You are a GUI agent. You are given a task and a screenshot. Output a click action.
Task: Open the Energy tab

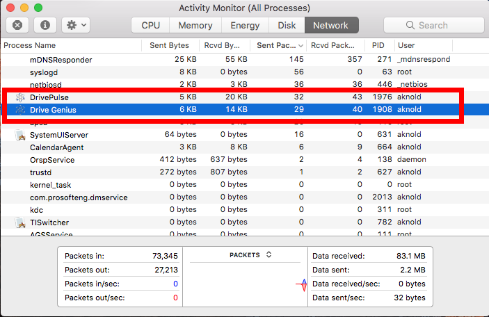click(x=245, y=25)
